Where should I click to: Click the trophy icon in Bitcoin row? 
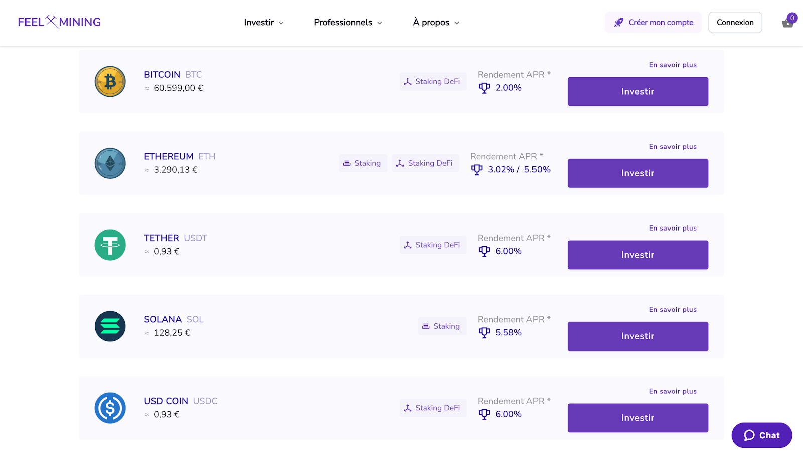[x=484, y=88]
